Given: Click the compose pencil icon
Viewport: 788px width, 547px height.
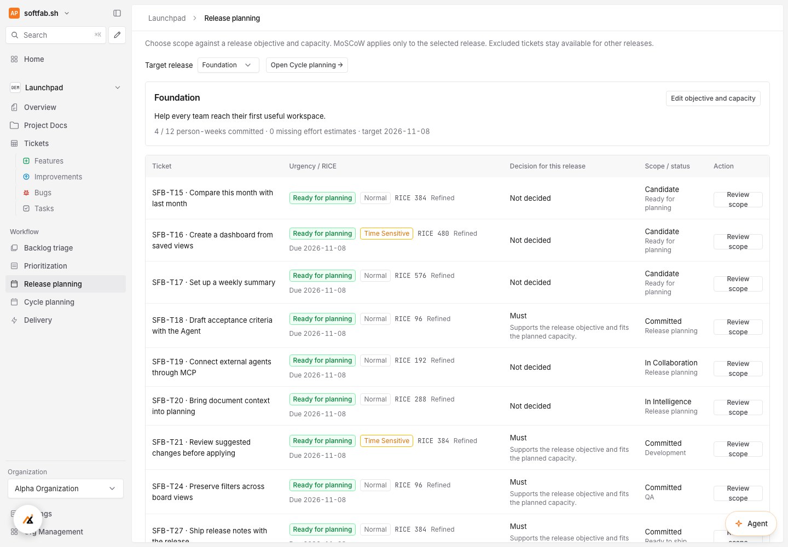Looking at the screenshot, I should (117, 35).
